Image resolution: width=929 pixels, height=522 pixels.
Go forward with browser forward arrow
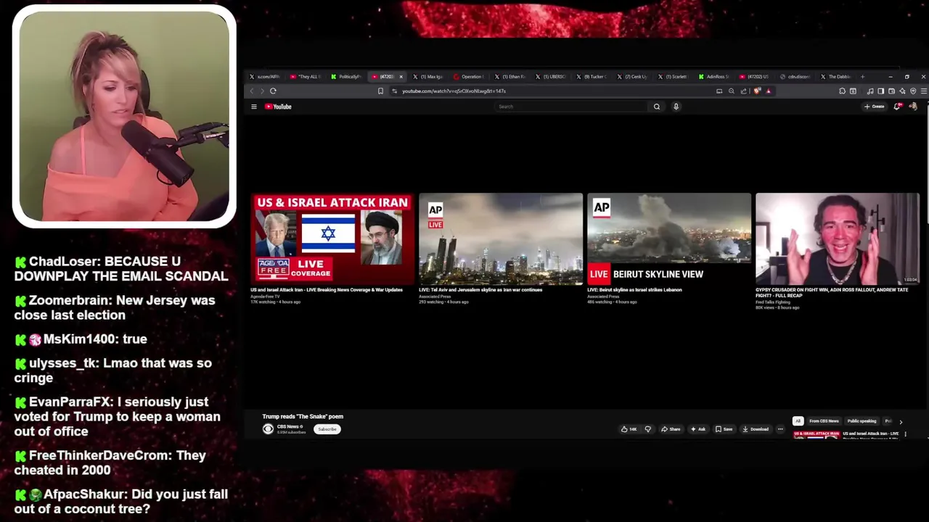coord(262,91)
